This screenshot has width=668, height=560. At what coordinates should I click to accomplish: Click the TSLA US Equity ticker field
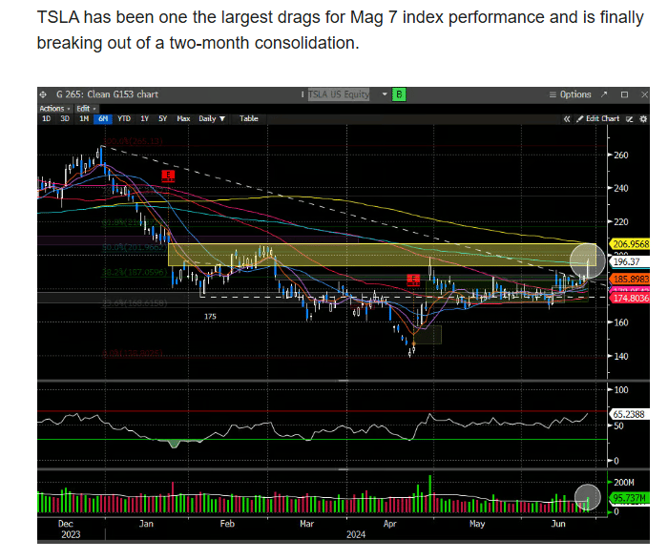pos(339,94)
